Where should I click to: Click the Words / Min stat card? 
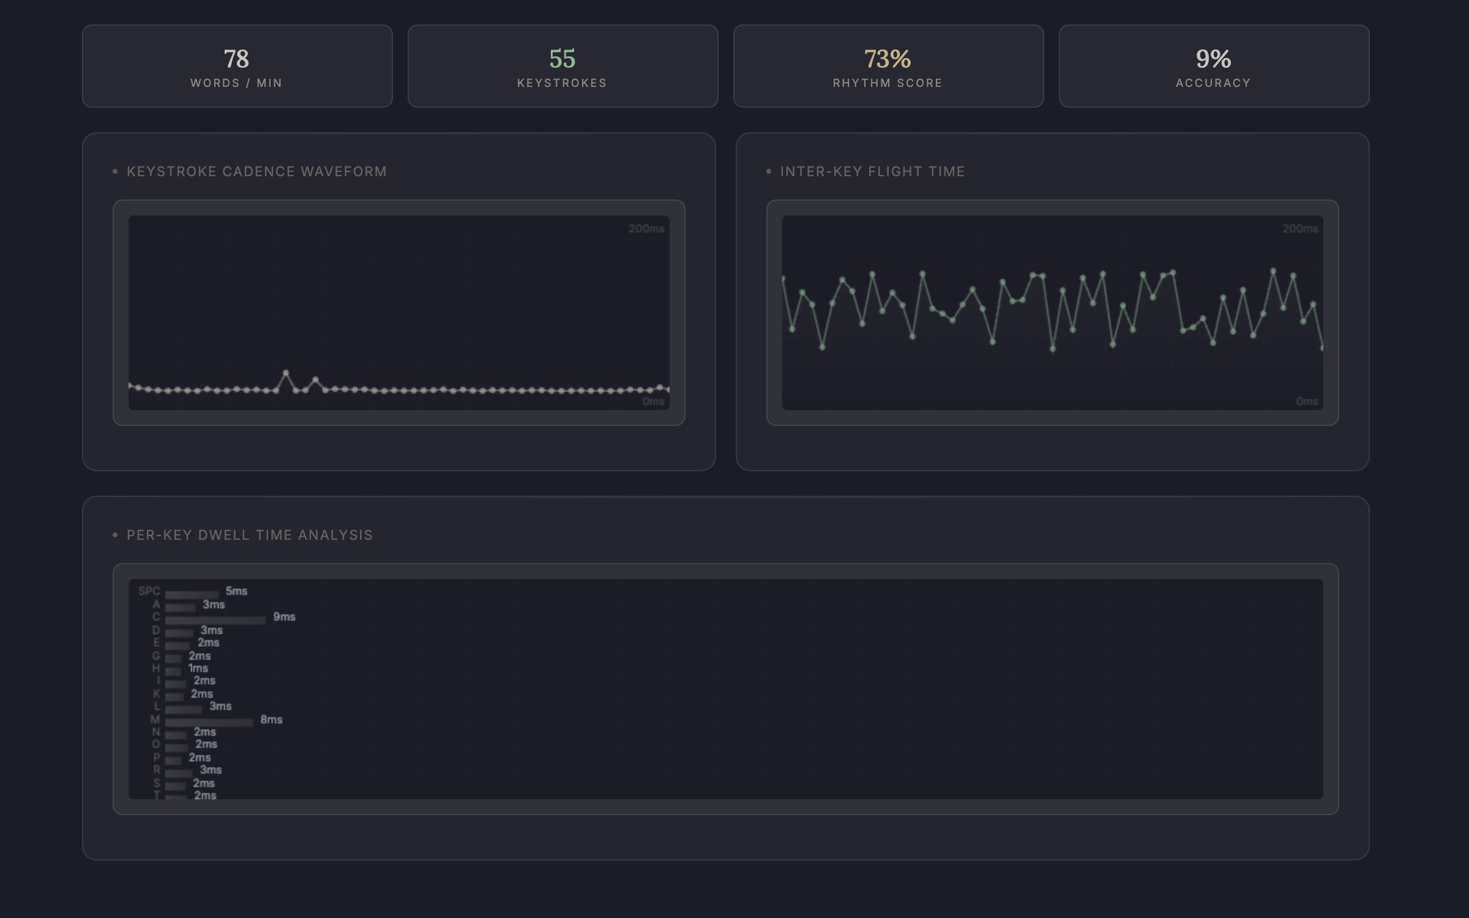pos(237,66)
